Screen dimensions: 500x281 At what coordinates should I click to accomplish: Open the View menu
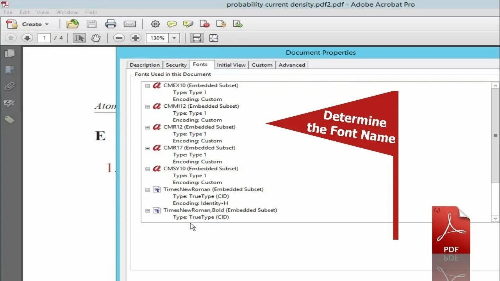tap(43, 12)
